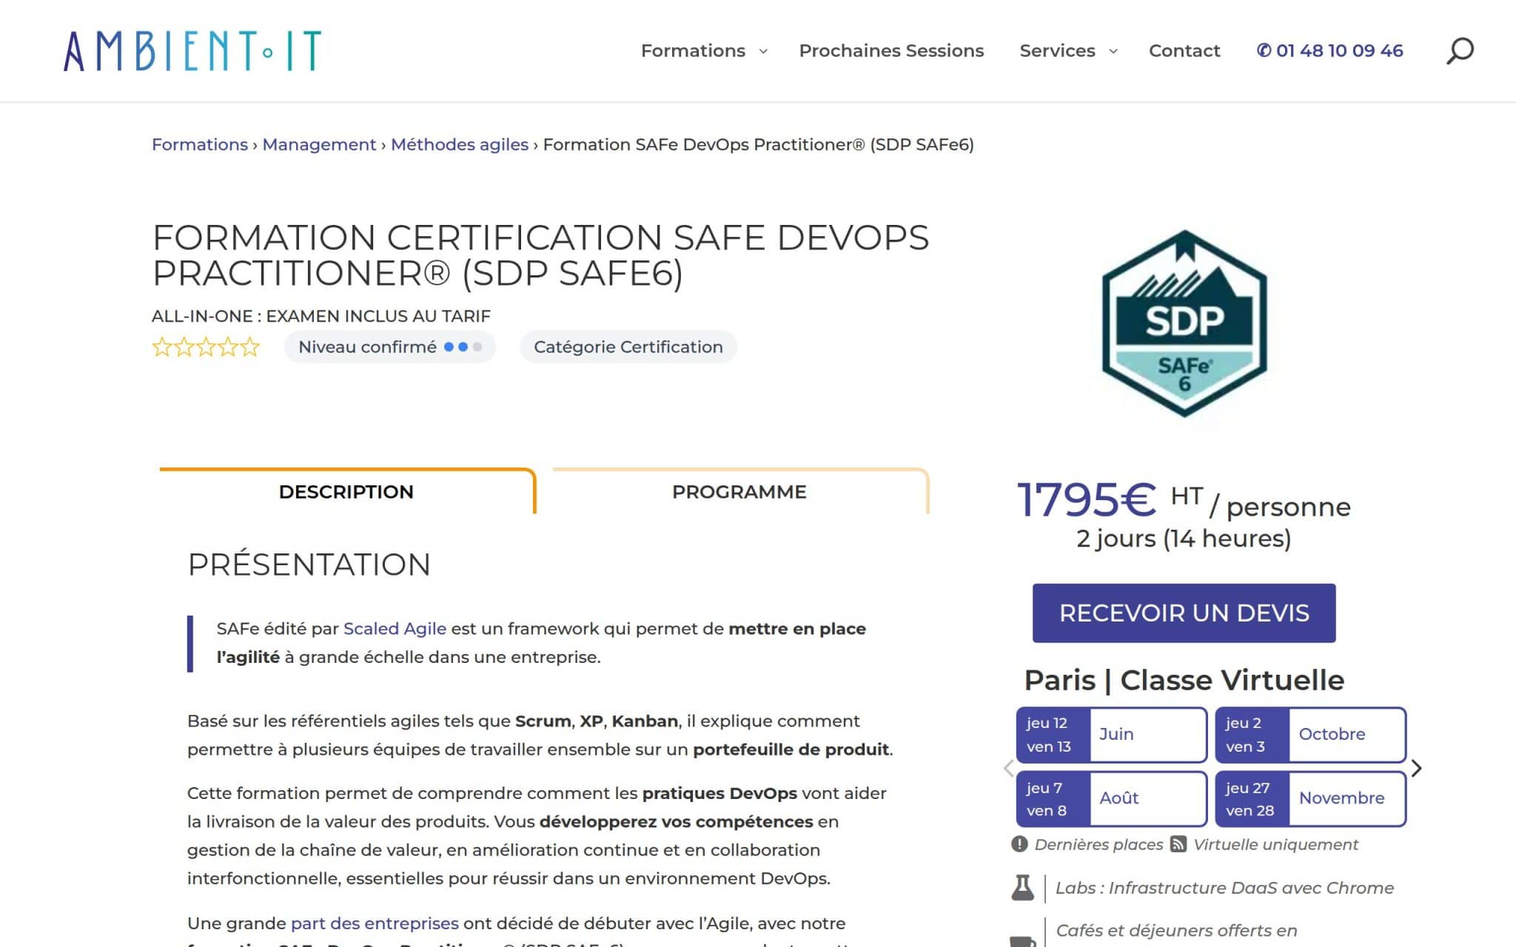Click the 'Niveau confirmé' level badge
Viewport: 1516px width, 947px height.
pos(389,347)
